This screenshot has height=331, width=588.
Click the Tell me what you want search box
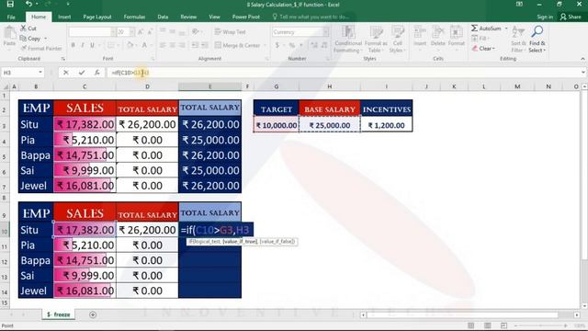click(x=311, y=17)
